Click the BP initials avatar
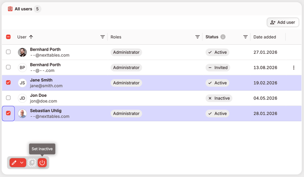 [22, 67]
